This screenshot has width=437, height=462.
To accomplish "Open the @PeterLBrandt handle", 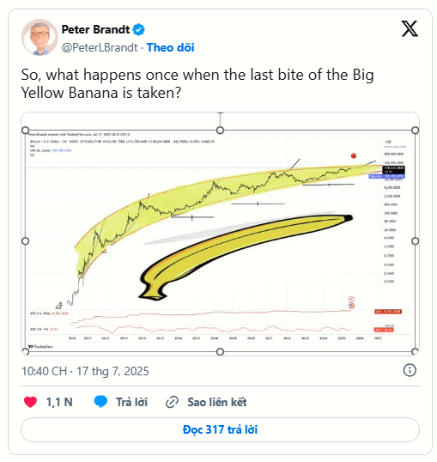I will [x=100, y=48].
